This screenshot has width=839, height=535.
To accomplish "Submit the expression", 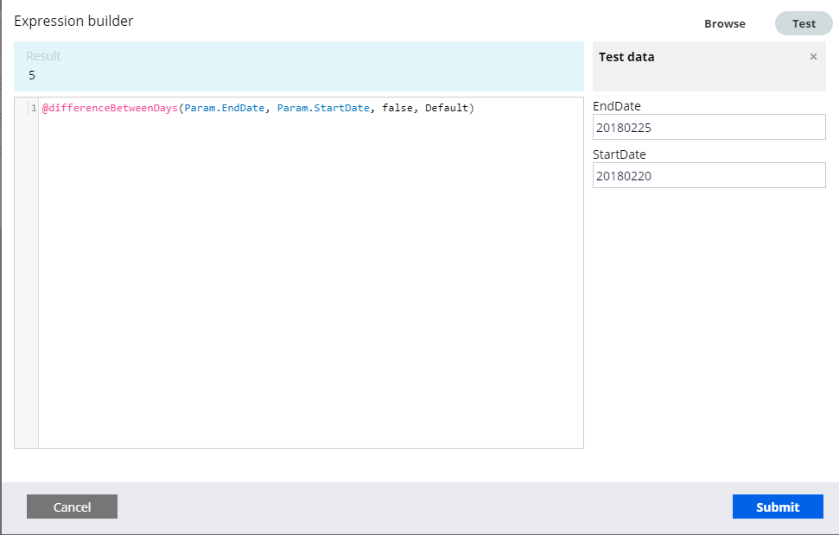I will coord(777,507).
